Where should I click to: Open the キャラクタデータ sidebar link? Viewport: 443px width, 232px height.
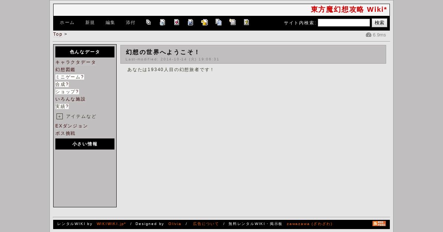76,62
